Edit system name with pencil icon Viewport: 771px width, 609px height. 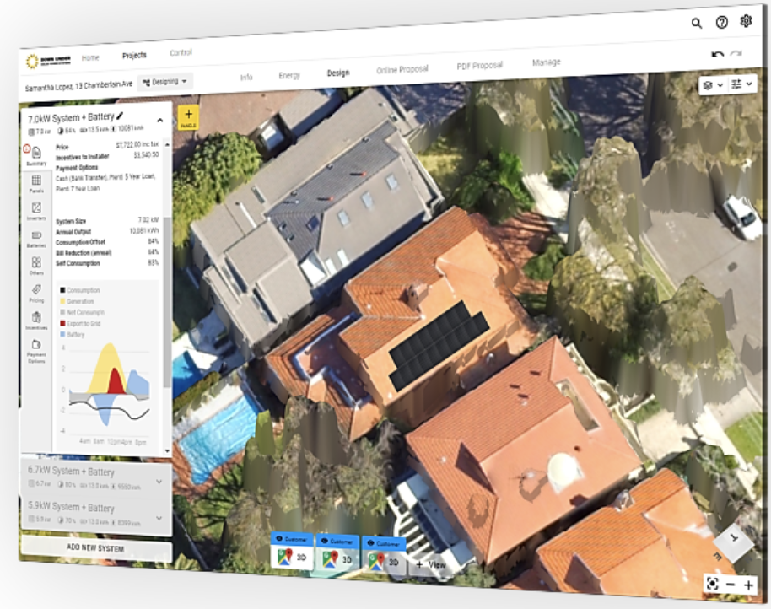pos(120,116)
